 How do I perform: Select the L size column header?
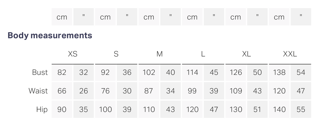pos(203,54)
